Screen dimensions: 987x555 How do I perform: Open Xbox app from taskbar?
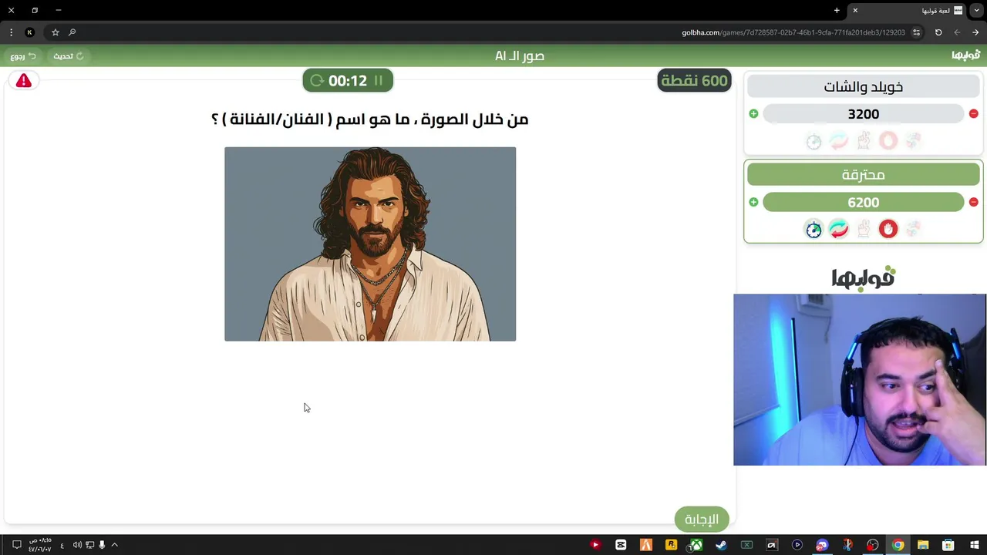tap(696, 545)
